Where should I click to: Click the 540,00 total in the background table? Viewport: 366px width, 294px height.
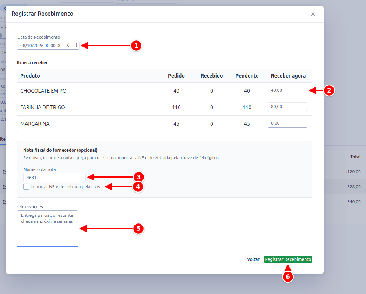click(354, 202)
